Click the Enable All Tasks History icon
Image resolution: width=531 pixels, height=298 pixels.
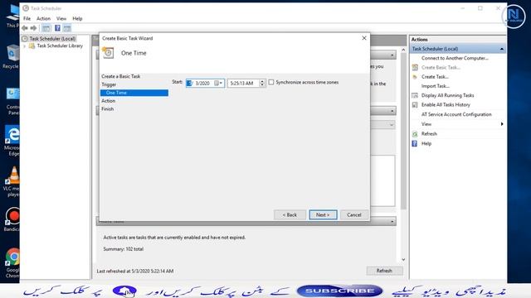click(415, 105)
